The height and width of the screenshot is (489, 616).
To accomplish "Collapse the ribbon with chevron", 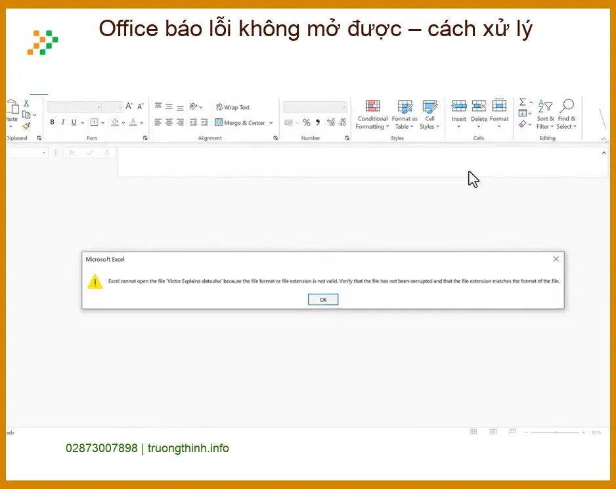I will [604, 139].
